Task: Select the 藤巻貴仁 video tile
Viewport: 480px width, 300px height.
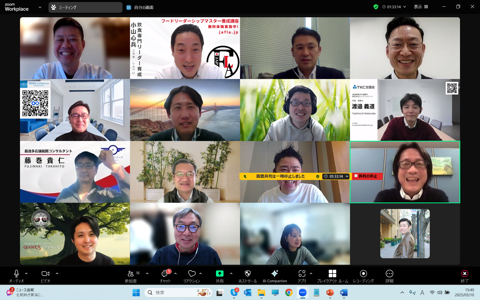Action: (75, 172)
